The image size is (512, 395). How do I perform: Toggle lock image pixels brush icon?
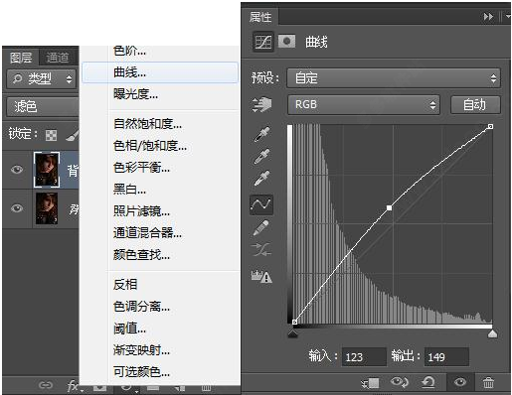73,134
